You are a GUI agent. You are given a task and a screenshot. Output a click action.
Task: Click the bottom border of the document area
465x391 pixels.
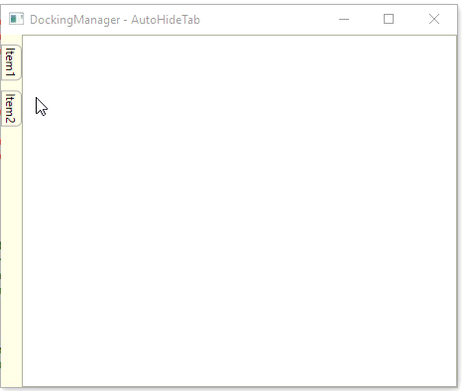[x=240, y=386]
